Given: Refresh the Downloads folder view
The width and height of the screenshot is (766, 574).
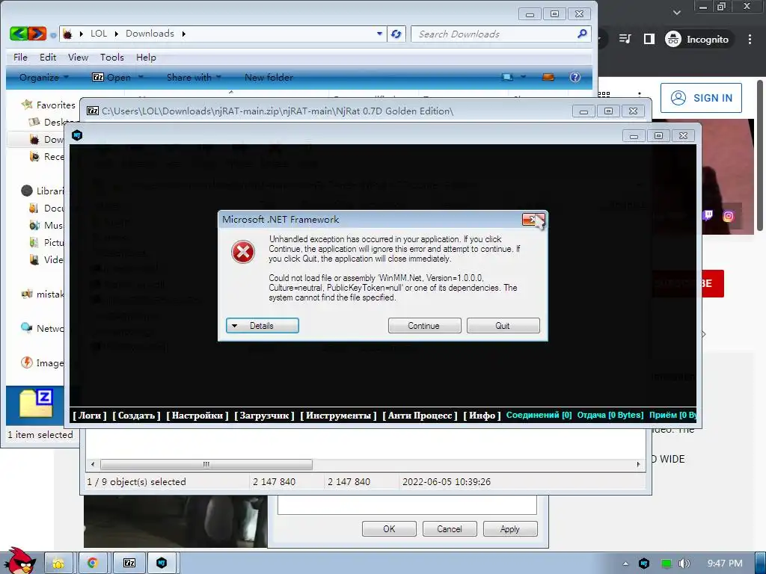Looking at the screenshot, I should (x=396, y=34).
